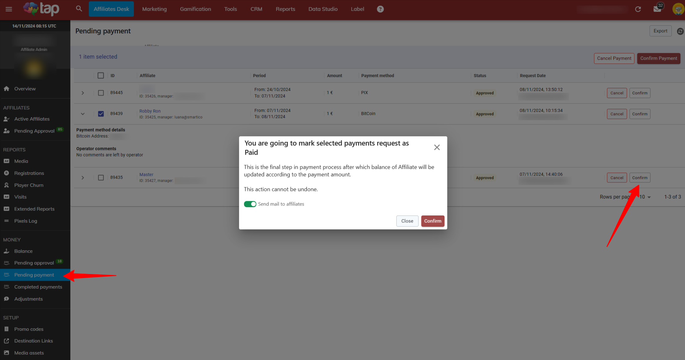Open user avatar in top right

pyautogui.click(x=678, y=9)
